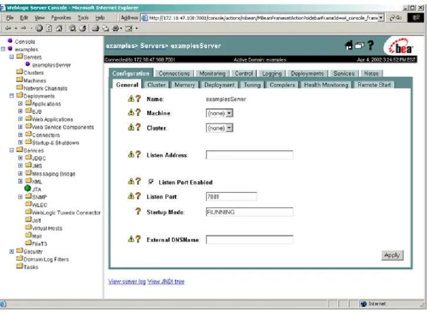Open the Tools menu

click(x=83, y=18)
